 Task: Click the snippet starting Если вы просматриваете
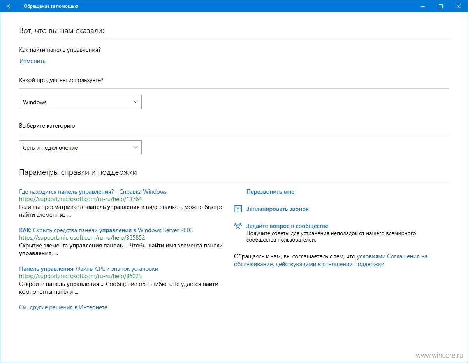click(x=121, y=210)
